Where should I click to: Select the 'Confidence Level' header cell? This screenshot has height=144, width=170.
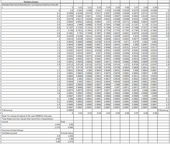pos(31,133)
